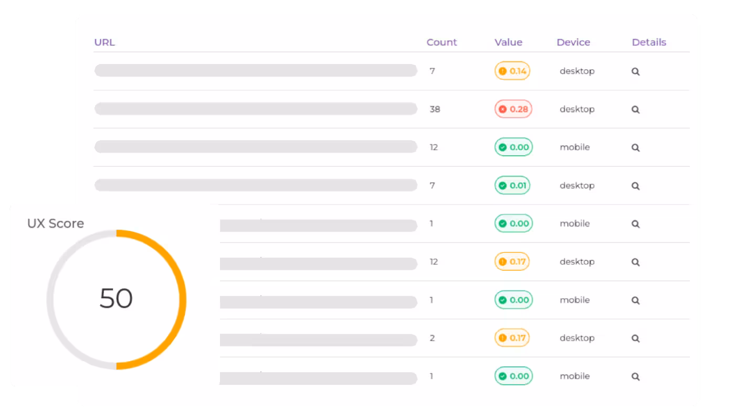Click the magnifier in the 0.28 row

coord(635,110)
